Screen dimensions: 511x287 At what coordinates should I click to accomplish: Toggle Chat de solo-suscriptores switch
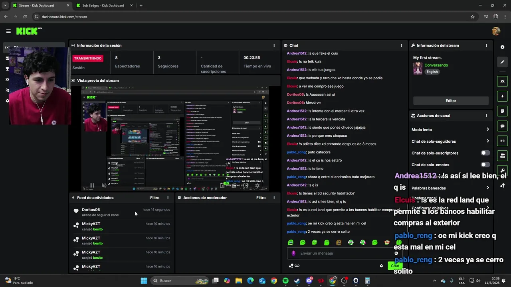[485, 153]
